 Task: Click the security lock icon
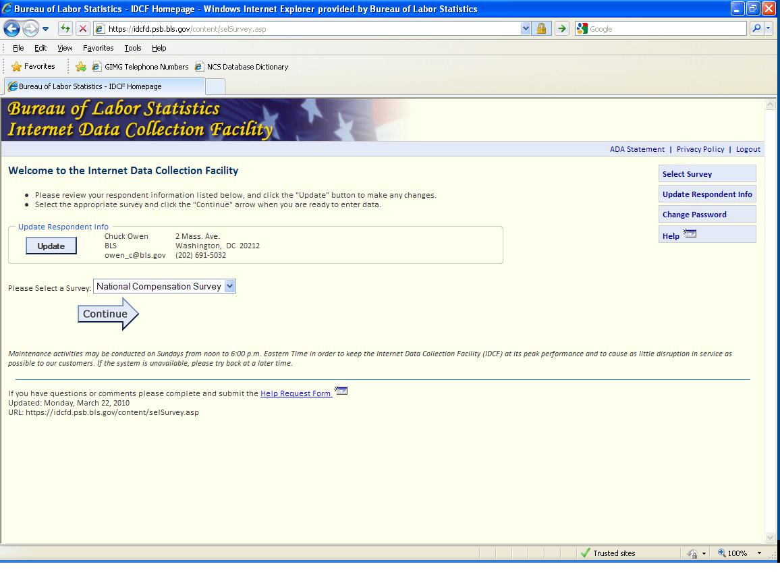click(541, 28)
